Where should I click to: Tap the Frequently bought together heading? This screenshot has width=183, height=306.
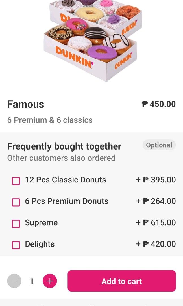click(x=64, y=146)
